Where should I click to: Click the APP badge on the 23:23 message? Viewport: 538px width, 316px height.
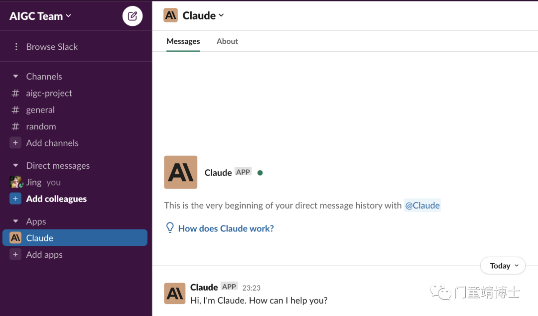(x=229, y=287)
